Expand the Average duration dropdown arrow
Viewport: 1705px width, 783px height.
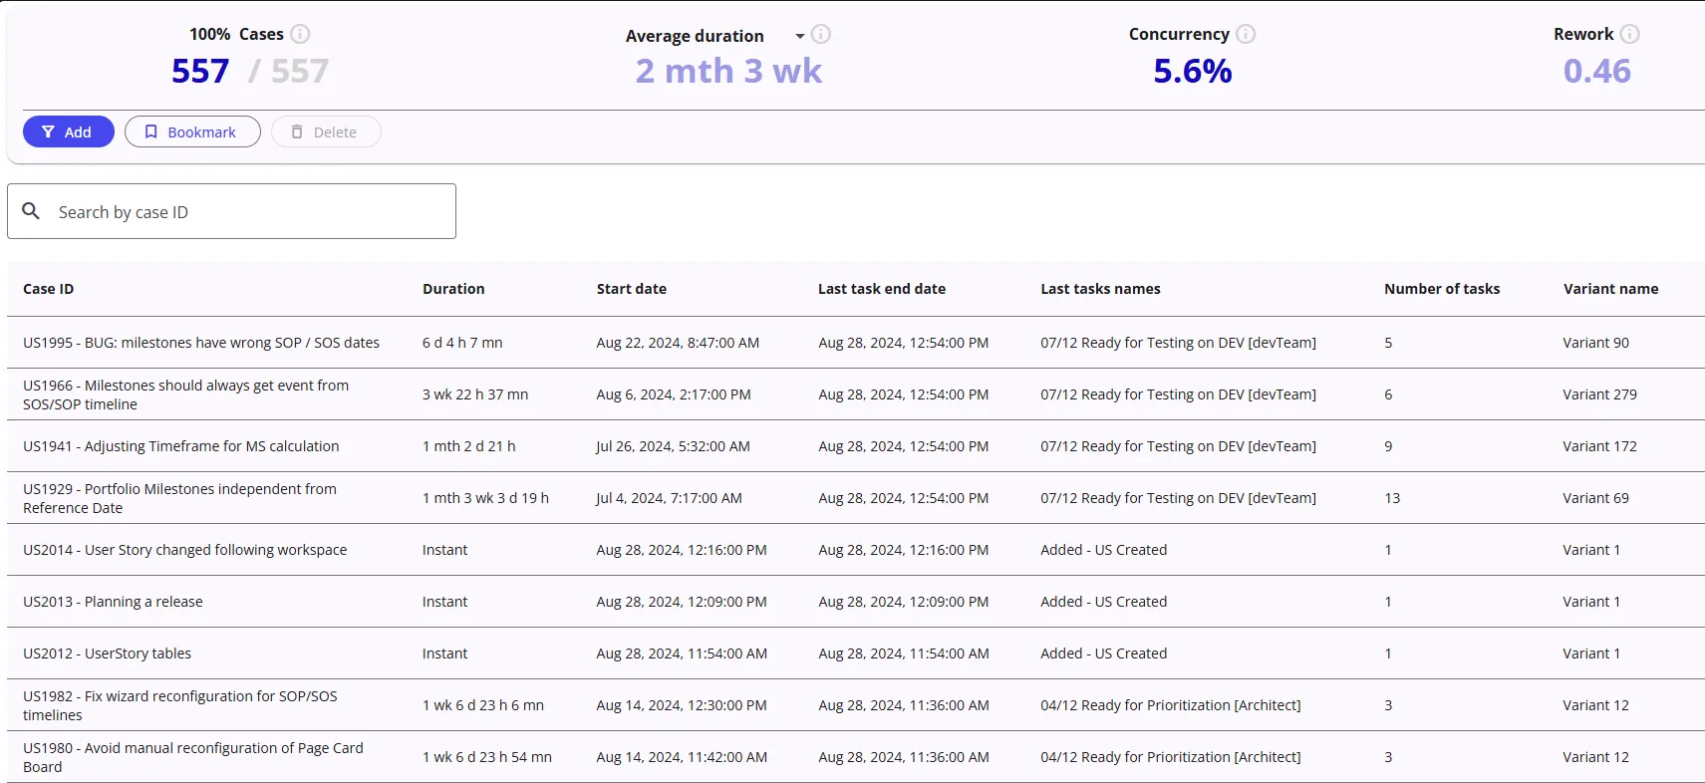(799, 36)
